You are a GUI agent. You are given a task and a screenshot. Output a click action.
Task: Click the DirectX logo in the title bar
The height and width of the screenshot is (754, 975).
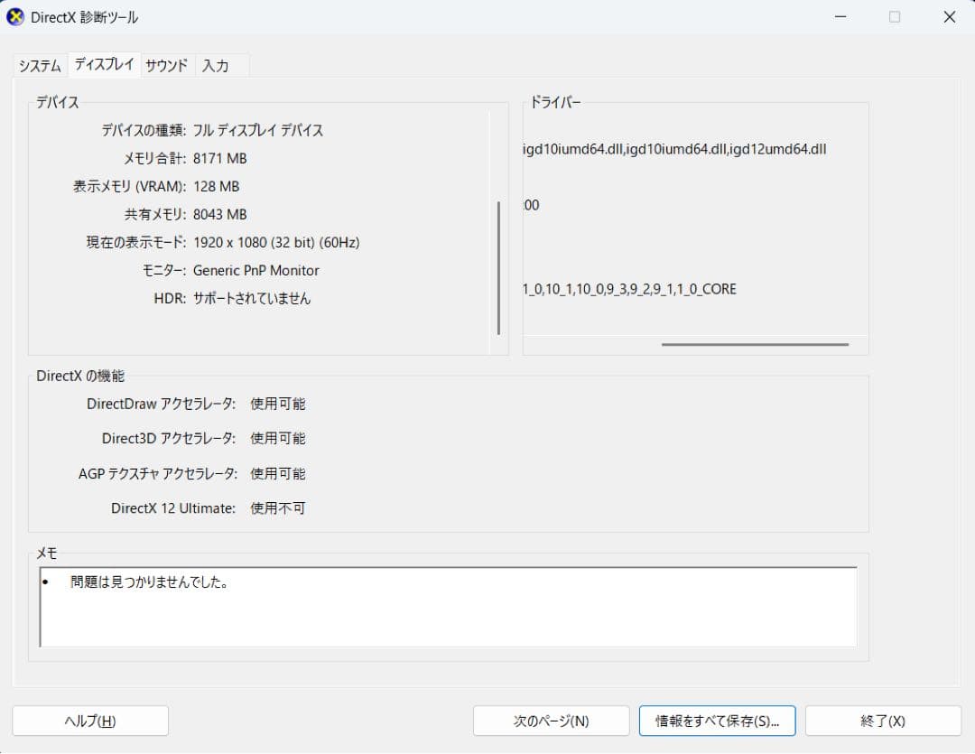tap(15, 16)
